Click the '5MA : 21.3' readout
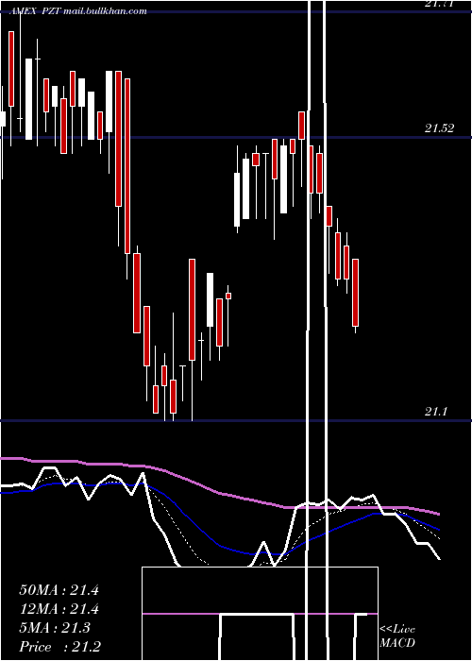Image resolution: width=472 pixels, height=661 pixels. pyautogui.click(x=55, y=628)
